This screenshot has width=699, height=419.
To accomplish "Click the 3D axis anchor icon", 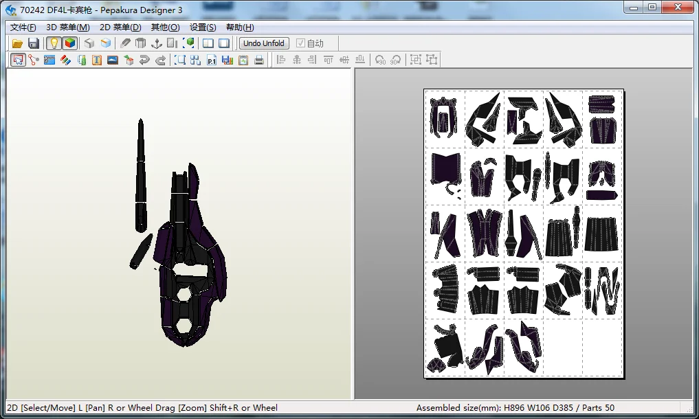I will tap(157, 43).
